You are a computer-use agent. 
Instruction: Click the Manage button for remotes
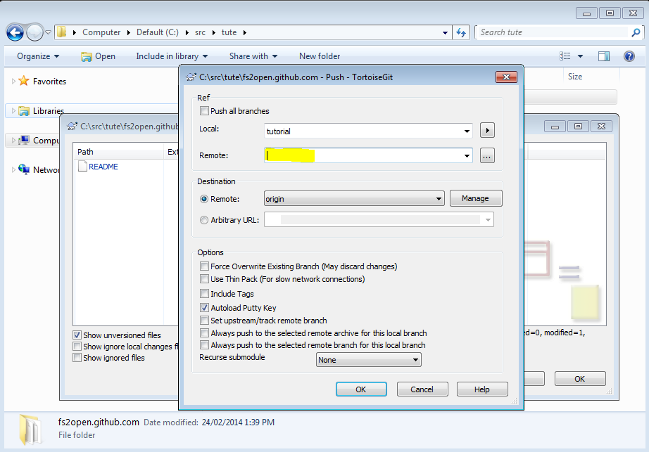coord(475,199)
